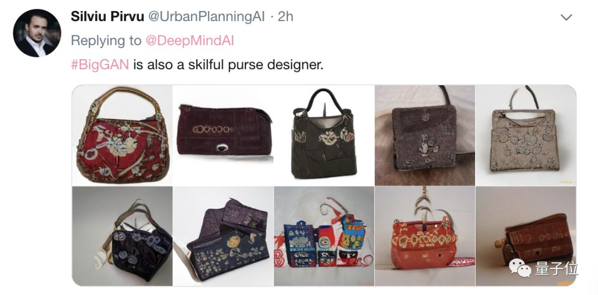Open the 2h tweet timestamp
Image resolution: width=598 pixels, height=295 pixels.
click(x=285, y=17)
